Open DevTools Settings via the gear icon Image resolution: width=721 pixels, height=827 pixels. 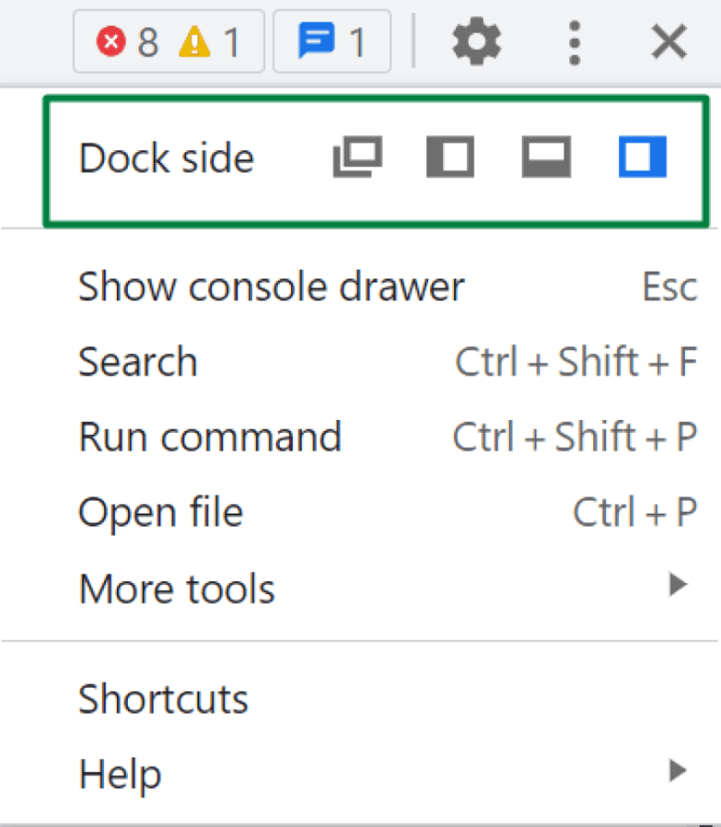(x=476, y=41)
